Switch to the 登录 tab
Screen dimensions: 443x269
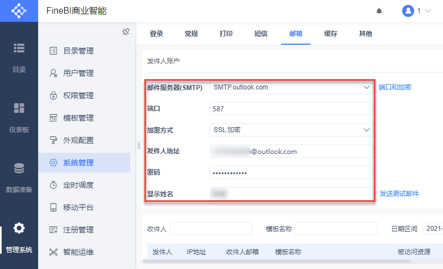(156, 34)
